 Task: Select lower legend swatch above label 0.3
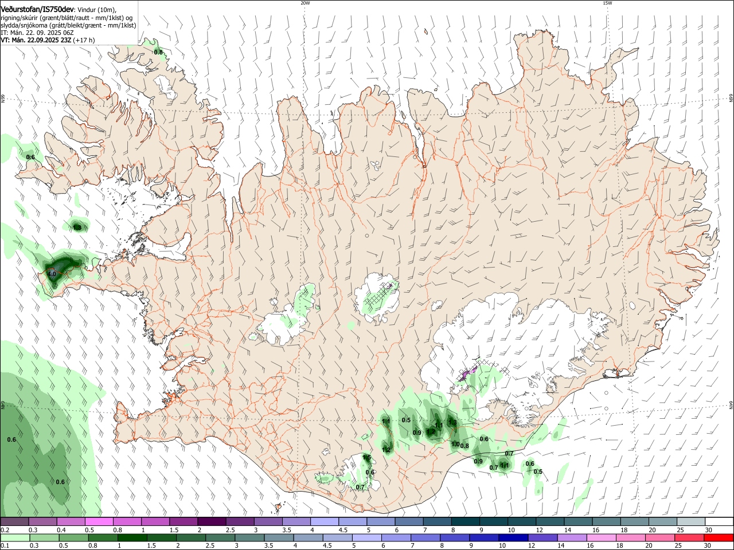(44, 537)
